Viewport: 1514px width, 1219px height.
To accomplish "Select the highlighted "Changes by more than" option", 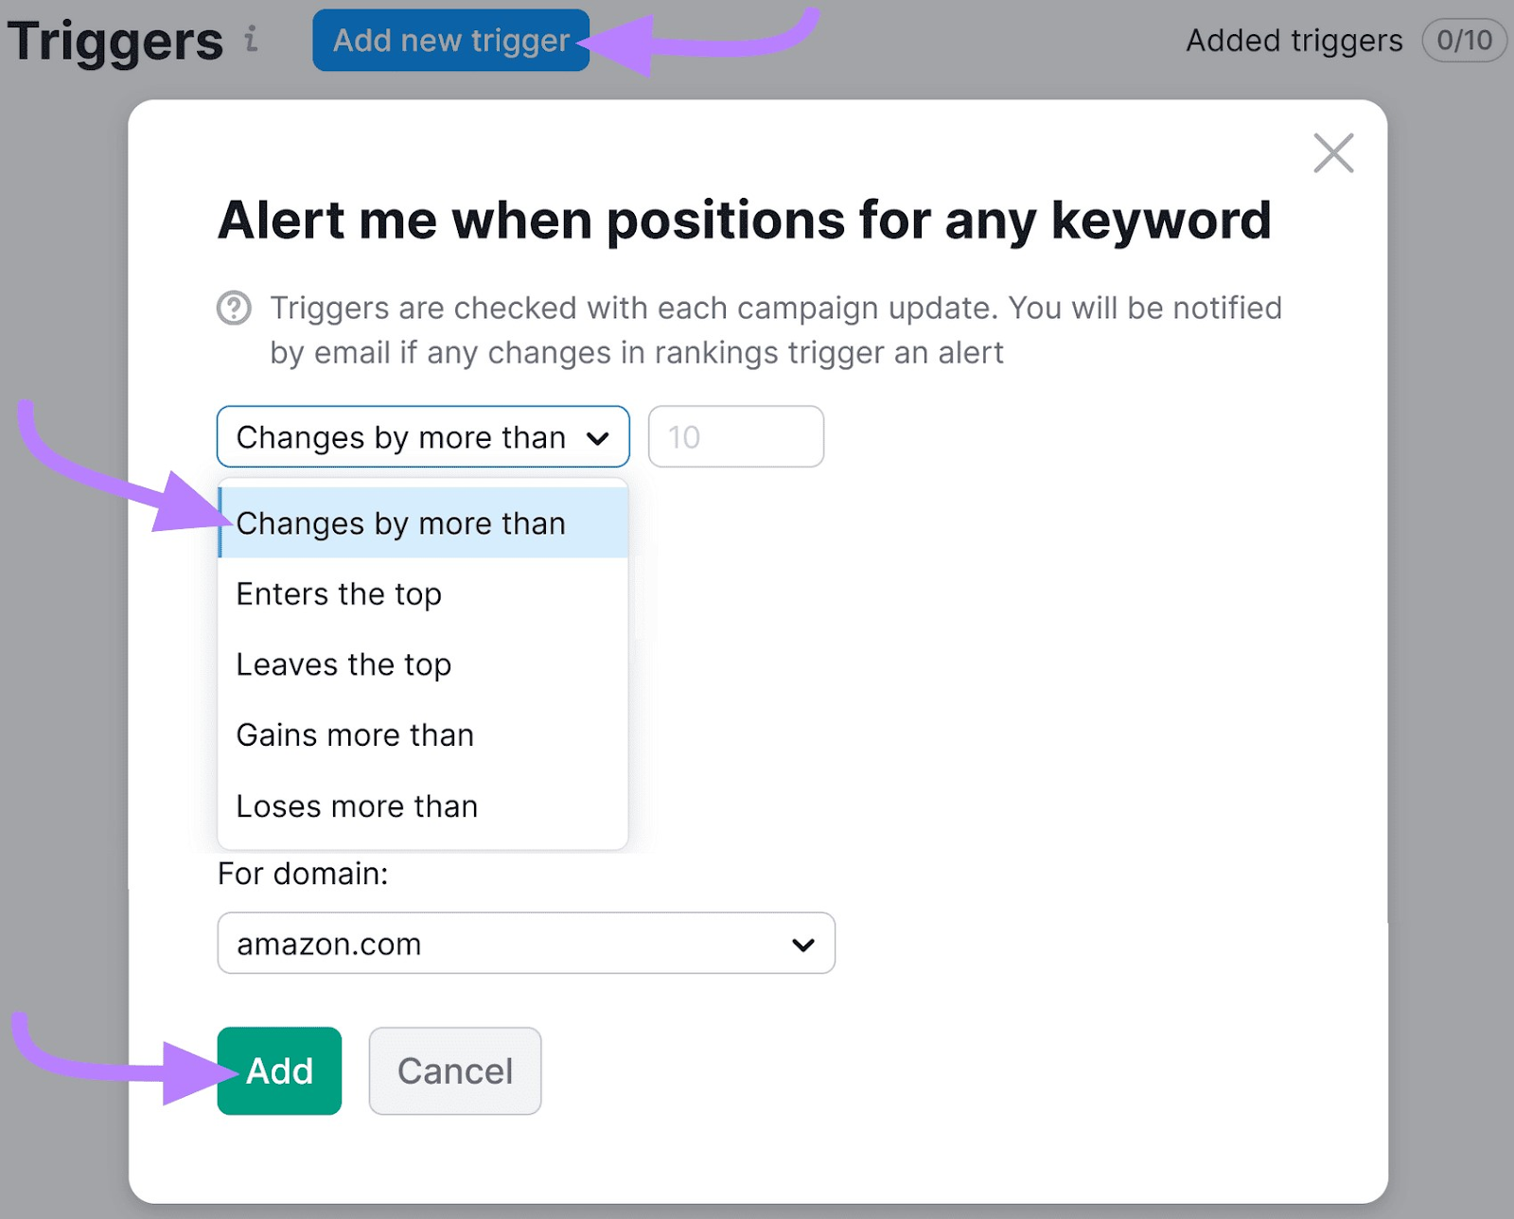I will pyautogui.click(x=400, y=523).
